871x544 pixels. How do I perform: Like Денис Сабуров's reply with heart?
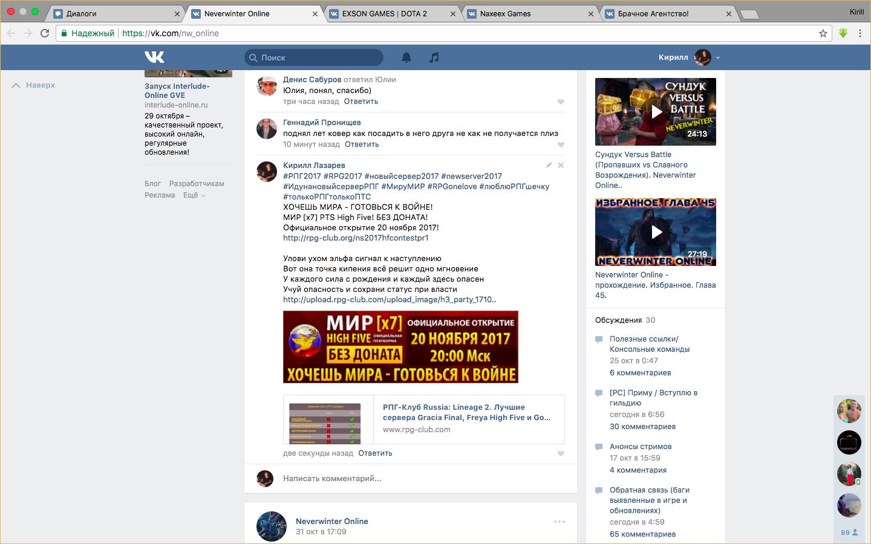click(x=561, y=102)
